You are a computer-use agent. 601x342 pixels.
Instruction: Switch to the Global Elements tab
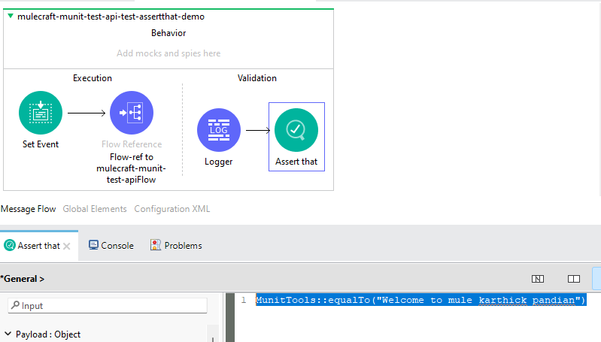coord(94,209)
